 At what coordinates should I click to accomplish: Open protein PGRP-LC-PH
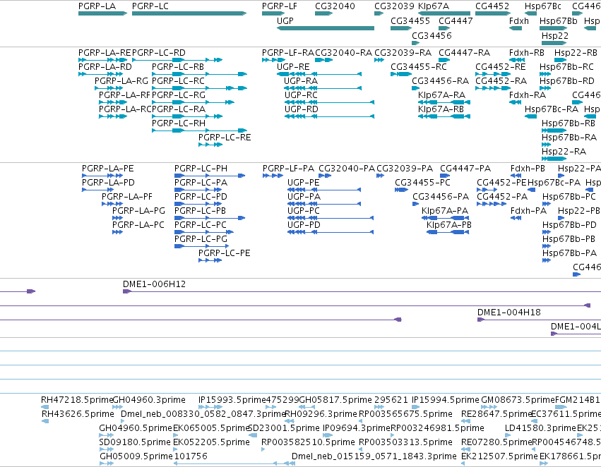coord(201,169)
